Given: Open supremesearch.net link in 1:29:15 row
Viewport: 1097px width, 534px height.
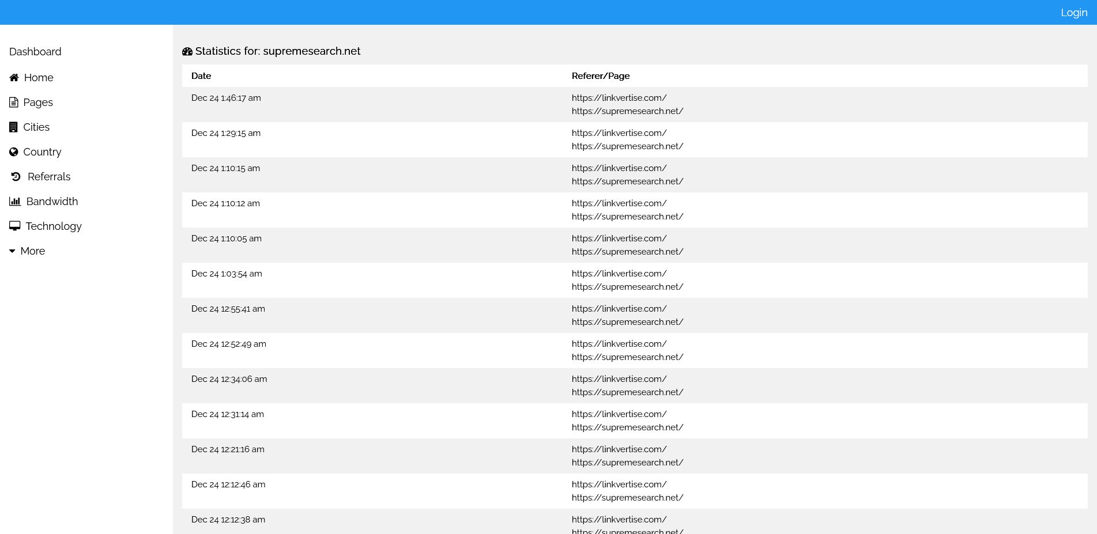Looking at the screenshot, I should tap(627, 146).
